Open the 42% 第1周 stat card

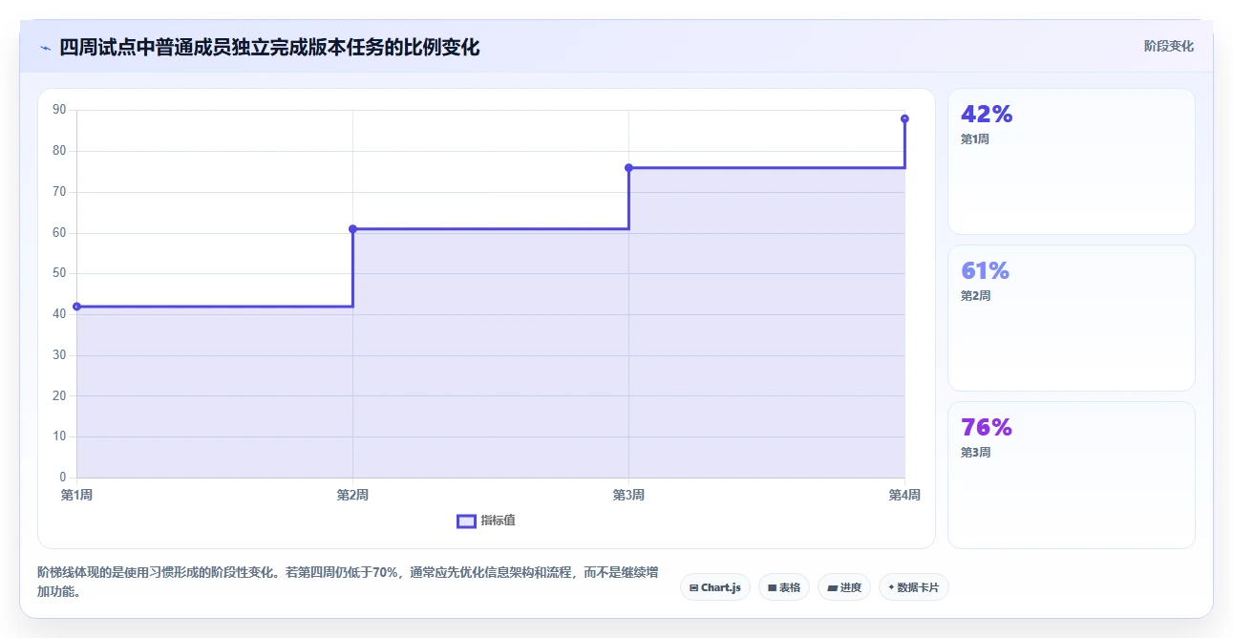click(x=1071, y=161)
